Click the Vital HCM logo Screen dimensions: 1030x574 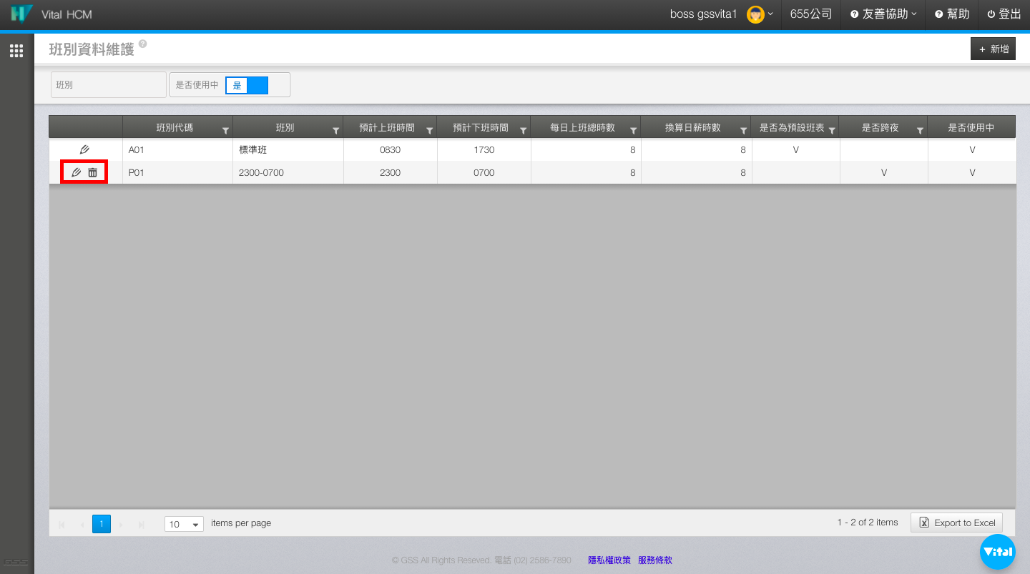[x=22, y=14]
